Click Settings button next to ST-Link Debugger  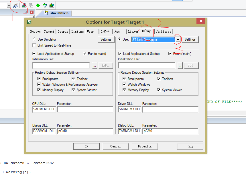(x=190, y=39)
